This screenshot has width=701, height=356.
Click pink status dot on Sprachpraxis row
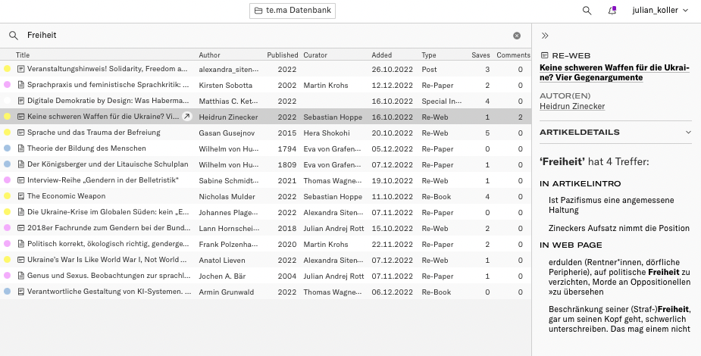(8, 85)
